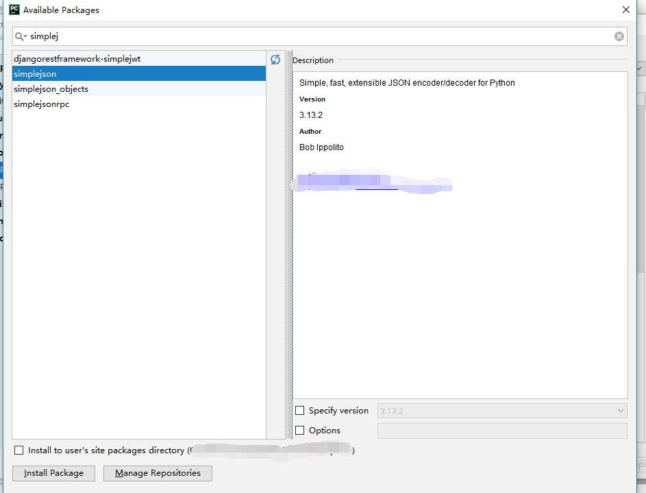Toggle Install to user's site packages directory
Viewport: 646px width, 493px height.
(19, 450)
